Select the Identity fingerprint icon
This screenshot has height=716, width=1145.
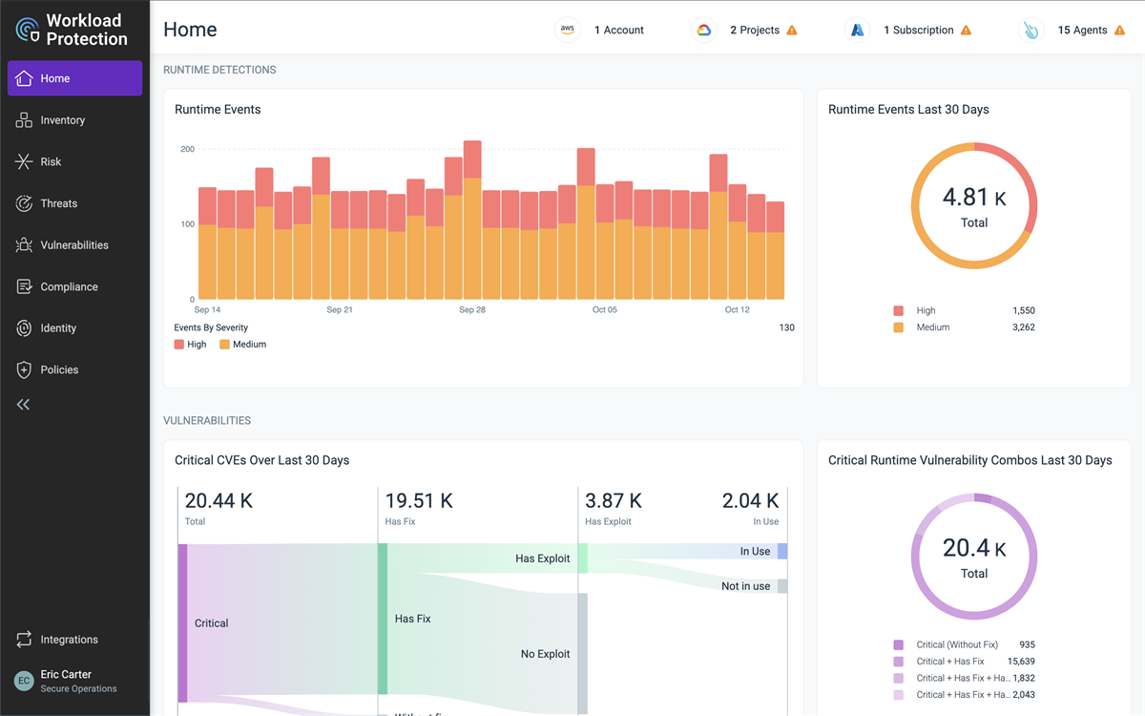point(24,328)
